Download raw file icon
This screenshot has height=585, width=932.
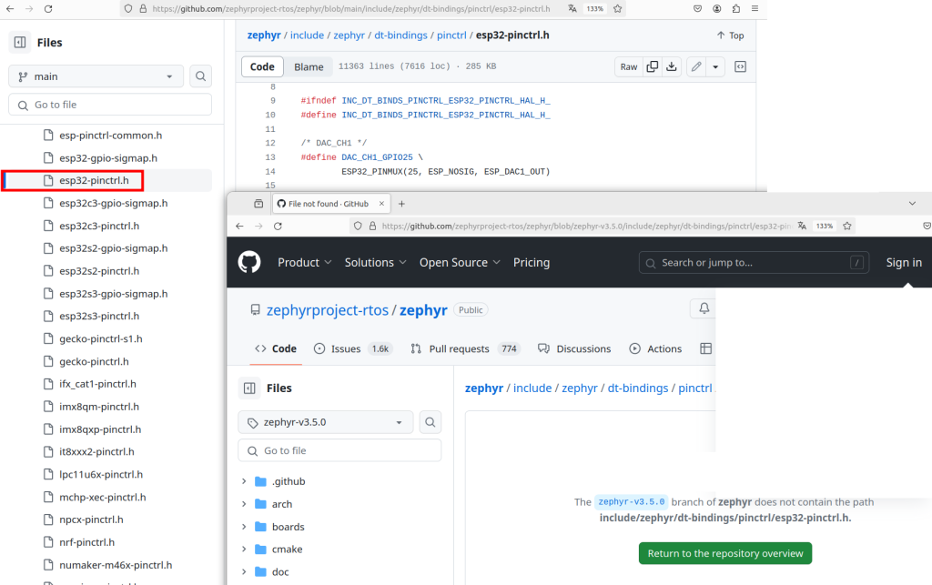pyautogui.click(x=671, y=66)
